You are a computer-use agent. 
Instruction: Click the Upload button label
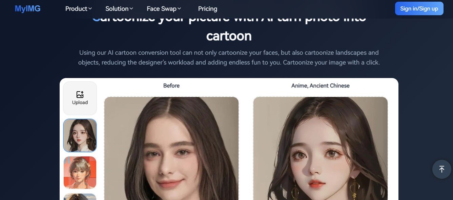point(80,102)
